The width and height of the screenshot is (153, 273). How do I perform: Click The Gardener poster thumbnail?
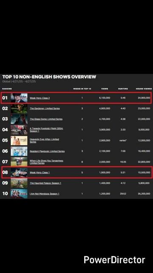click(19, 108)
